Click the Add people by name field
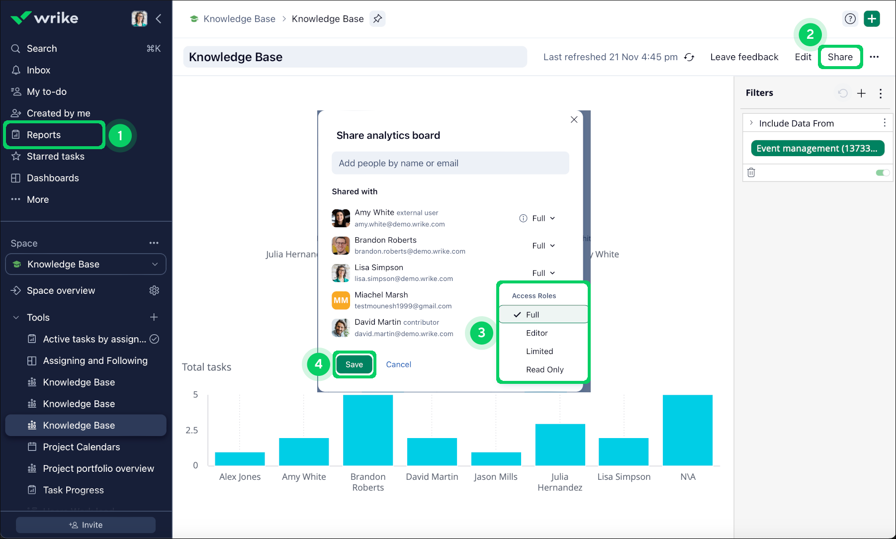This screenshot has height=539, width=896. pos(450,163)
